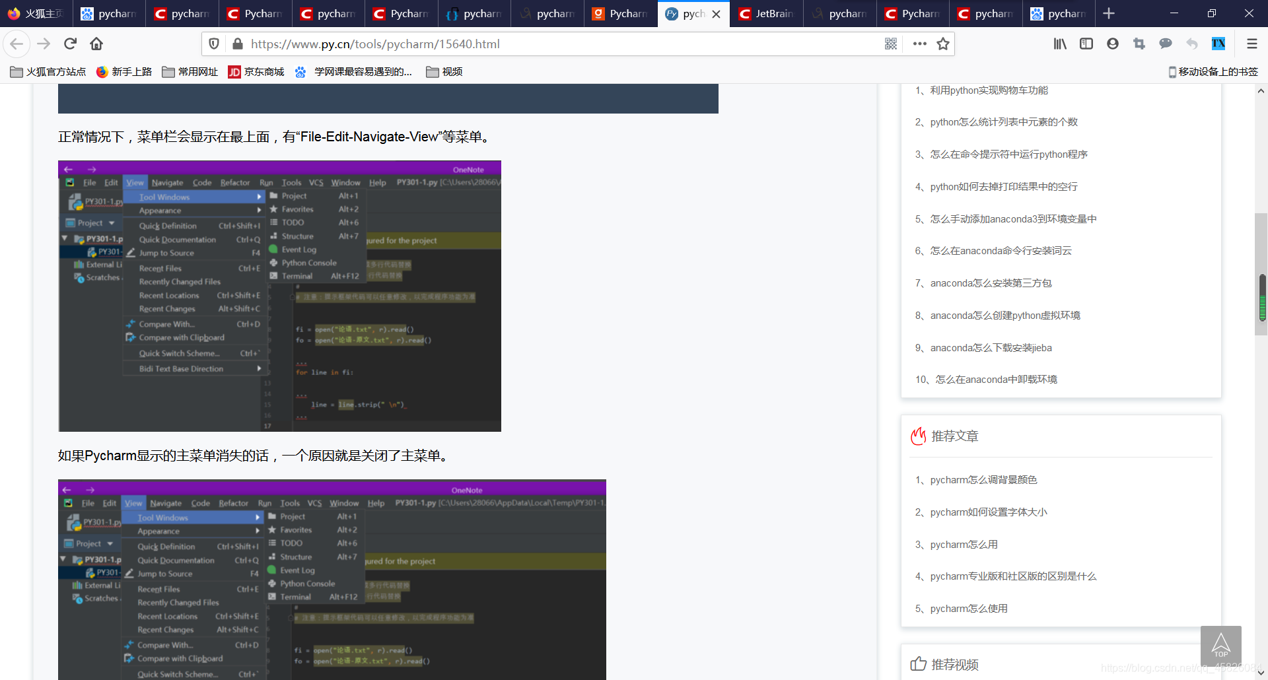Open anaconda怎么创建python虚拟环境 link
This screenshot has width=1268, height=680.
tap(1005, 316)
